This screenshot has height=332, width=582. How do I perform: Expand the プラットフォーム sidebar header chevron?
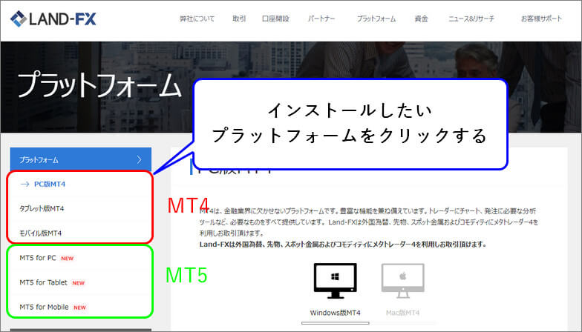click(140, 160)
